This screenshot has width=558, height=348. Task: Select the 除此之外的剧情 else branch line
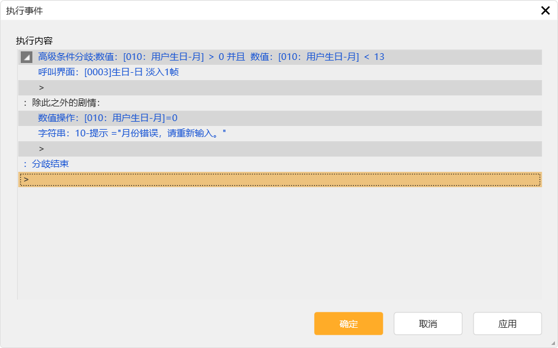(x=61, y=103)
